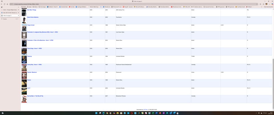Select the Momentum Pictures studio cell

153,99
